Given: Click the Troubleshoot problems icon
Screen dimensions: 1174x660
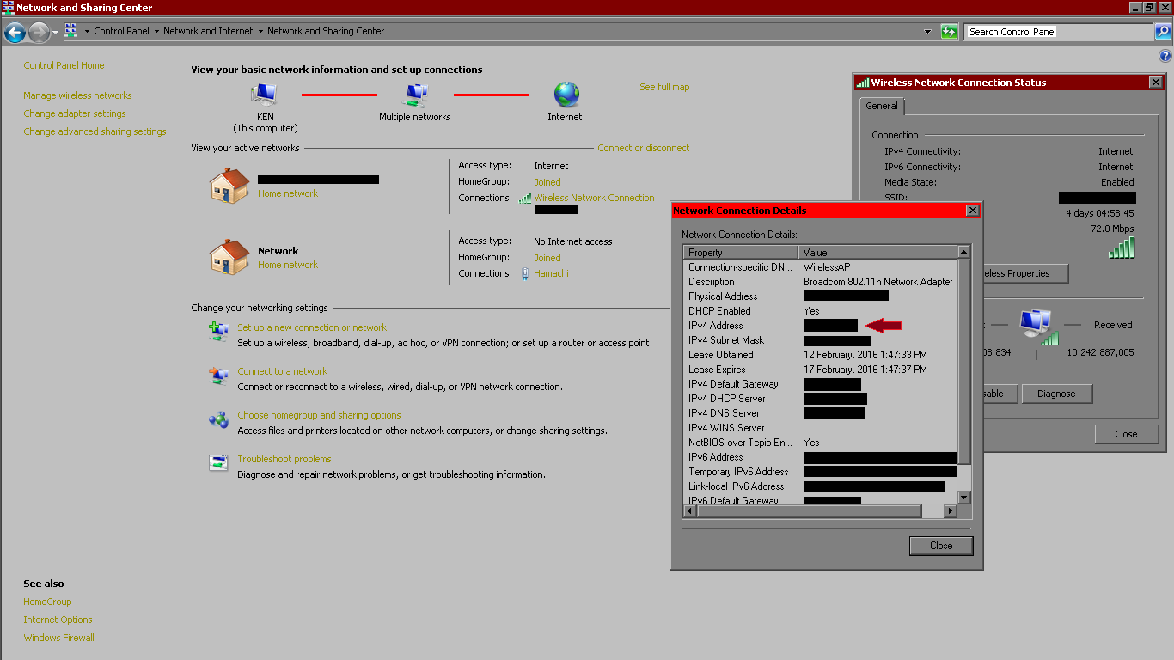Looking at the screenshot, I should pyautogui.click(x=218, y=462).
